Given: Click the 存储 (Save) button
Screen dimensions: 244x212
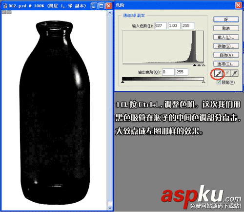Looking at the screenshot, I should click(226, 46).
